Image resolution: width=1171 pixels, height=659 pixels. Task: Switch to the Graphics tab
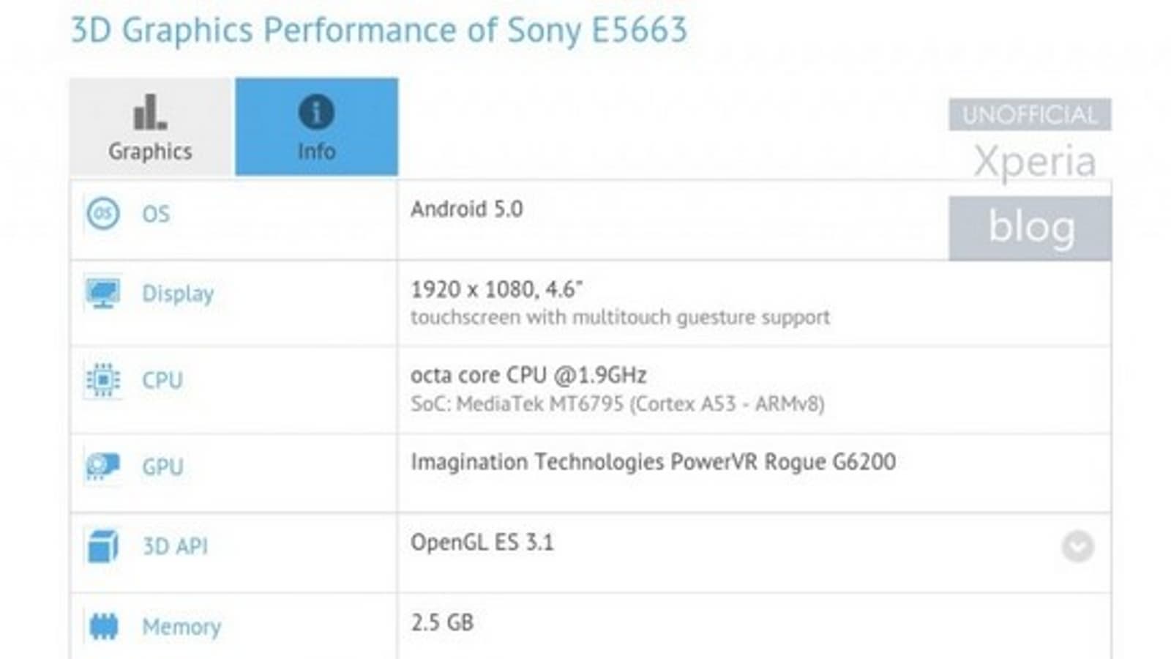[151, 127]
